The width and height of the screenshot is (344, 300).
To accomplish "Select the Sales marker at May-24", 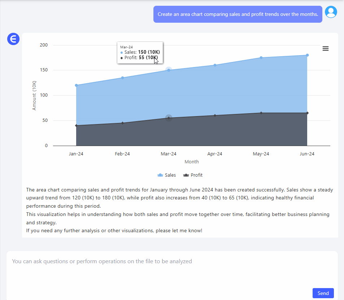I will pos(261,58).
